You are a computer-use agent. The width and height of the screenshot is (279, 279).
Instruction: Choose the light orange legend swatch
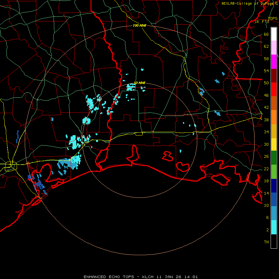pyautogui.click(x=274, y=117)
